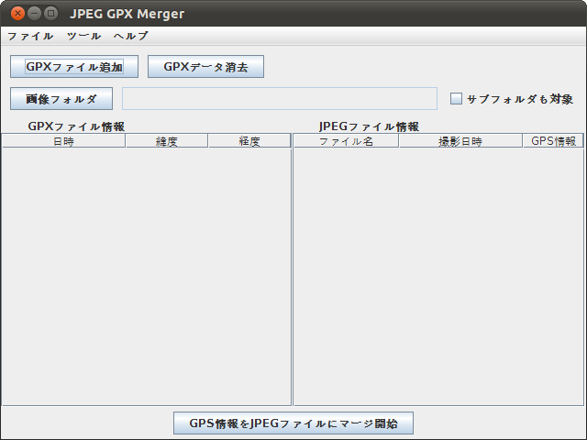Click inside the empty JPEG file table
The width and height of the screenshot is (587, 440).
click(x=438, y=275)
